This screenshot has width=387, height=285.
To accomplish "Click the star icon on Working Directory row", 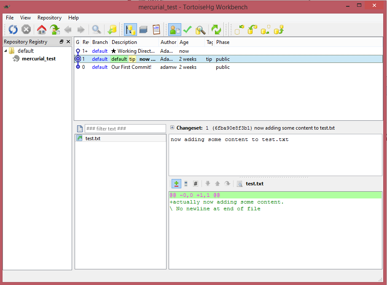I will pos(113,51).
